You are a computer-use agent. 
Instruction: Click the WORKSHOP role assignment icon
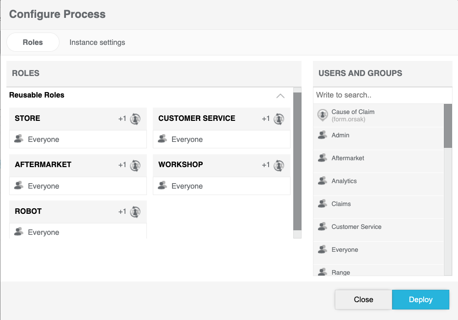[x=279, y=165]
